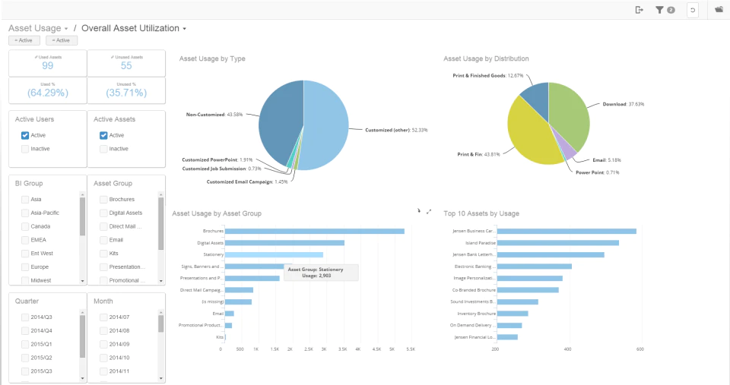Viewport: 730px width, 385px height.
Task: Tick the 2015/Q1 quarter checkbox
Action: (x=25, y=344)
